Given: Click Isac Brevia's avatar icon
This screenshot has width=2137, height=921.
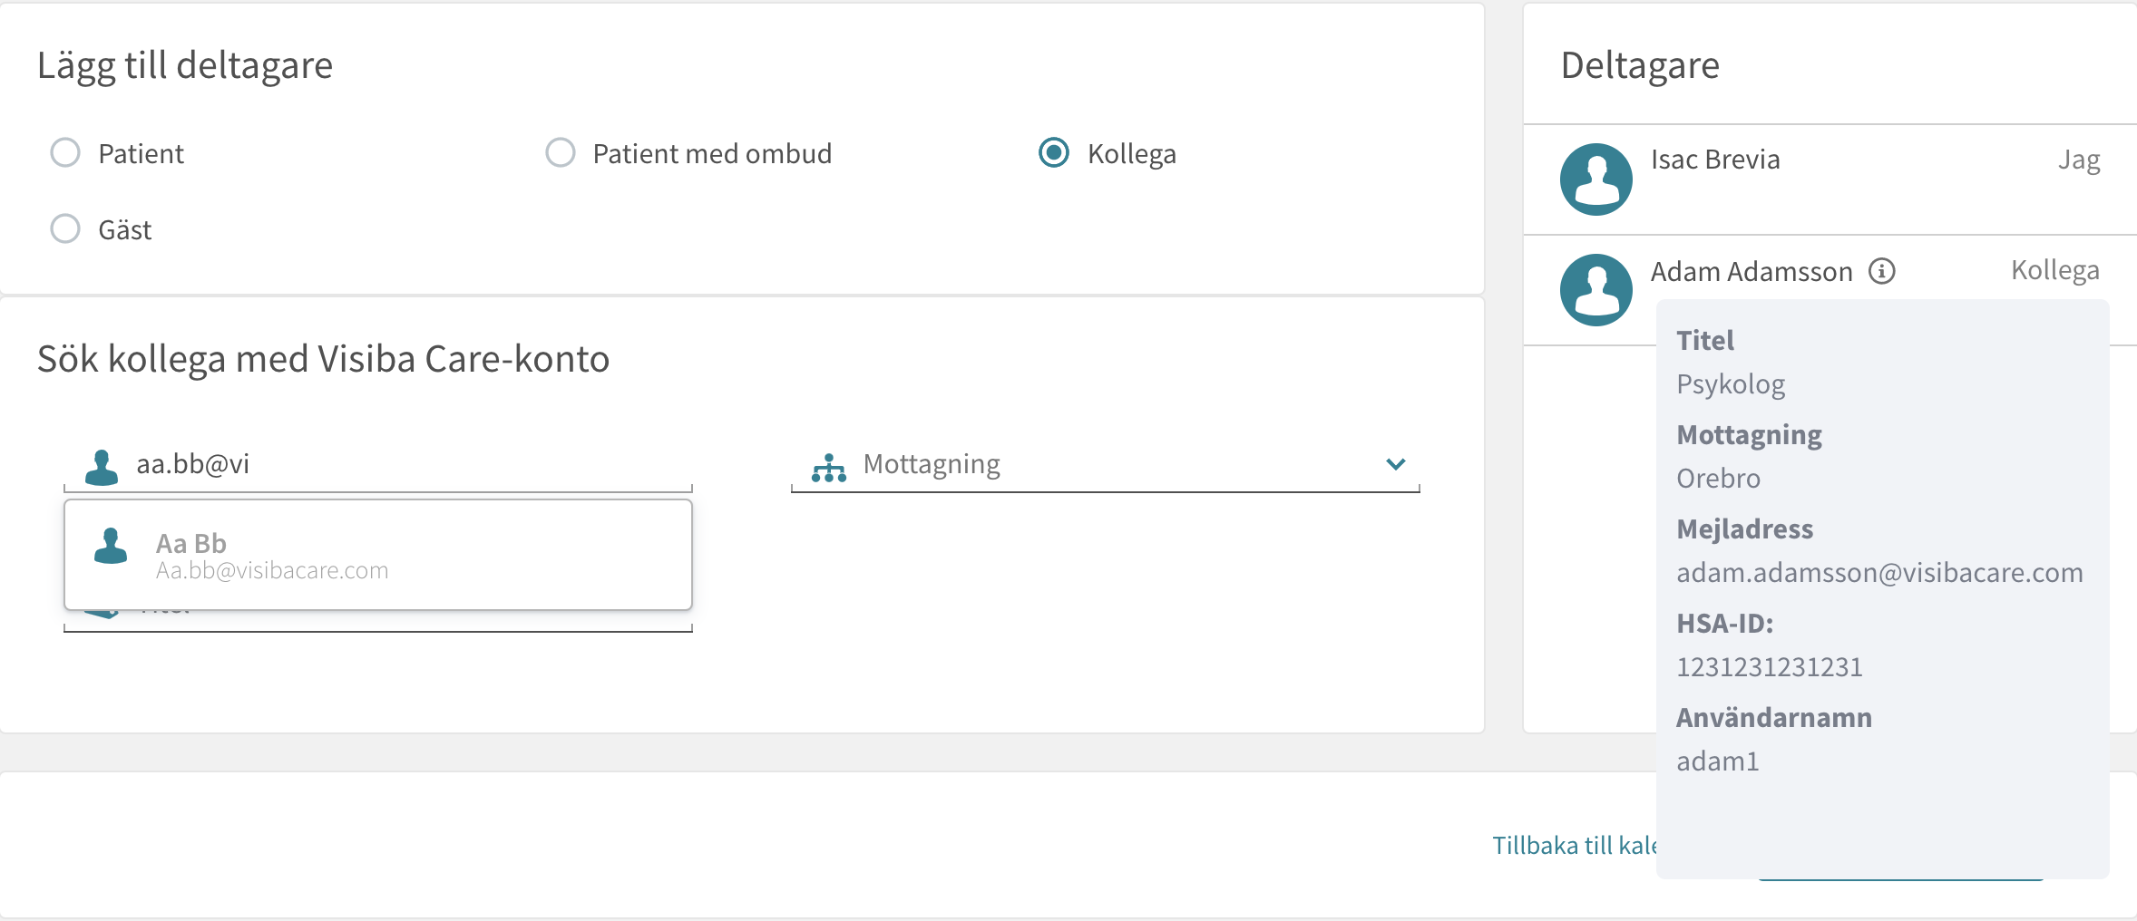Looking at the screenshot, I should 1596,179.
